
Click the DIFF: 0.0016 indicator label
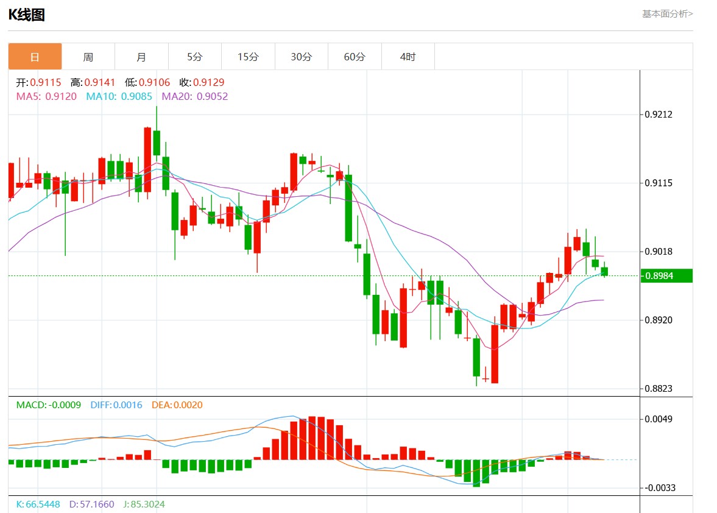tap(116, 405)
